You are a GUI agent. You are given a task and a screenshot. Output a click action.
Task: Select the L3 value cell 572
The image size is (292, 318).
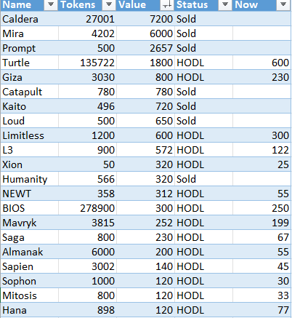(x=145, y=150)
